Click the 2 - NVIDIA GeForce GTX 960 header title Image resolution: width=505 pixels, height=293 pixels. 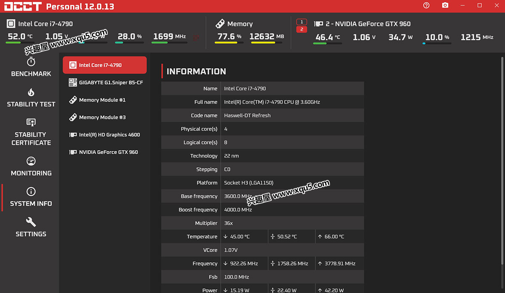[368, 24]
